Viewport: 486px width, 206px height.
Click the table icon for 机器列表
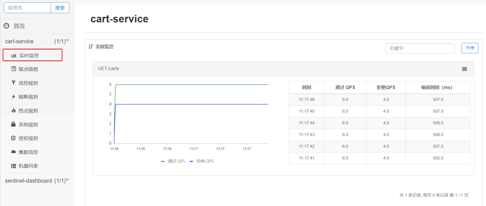tap(13, 166)
